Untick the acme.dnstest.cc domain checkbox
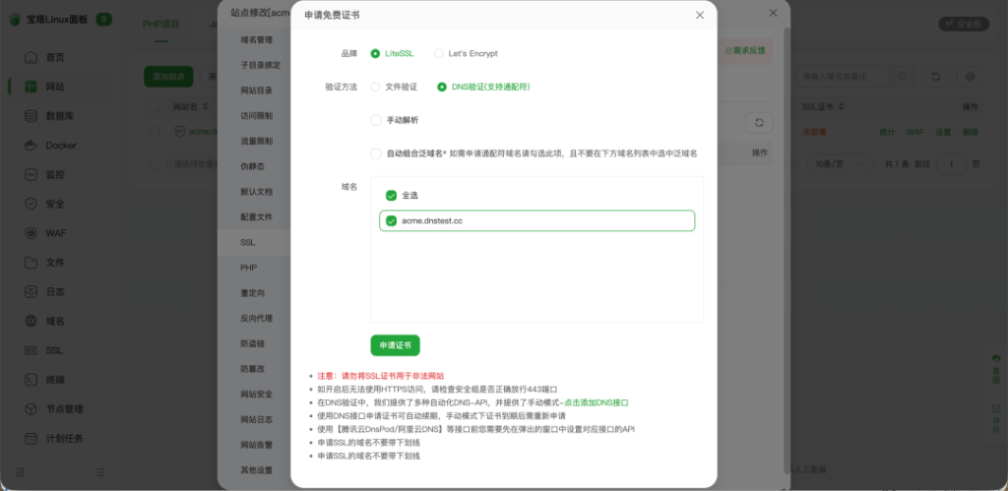Viewport: 1008px width, 491px height. [391, 221]
